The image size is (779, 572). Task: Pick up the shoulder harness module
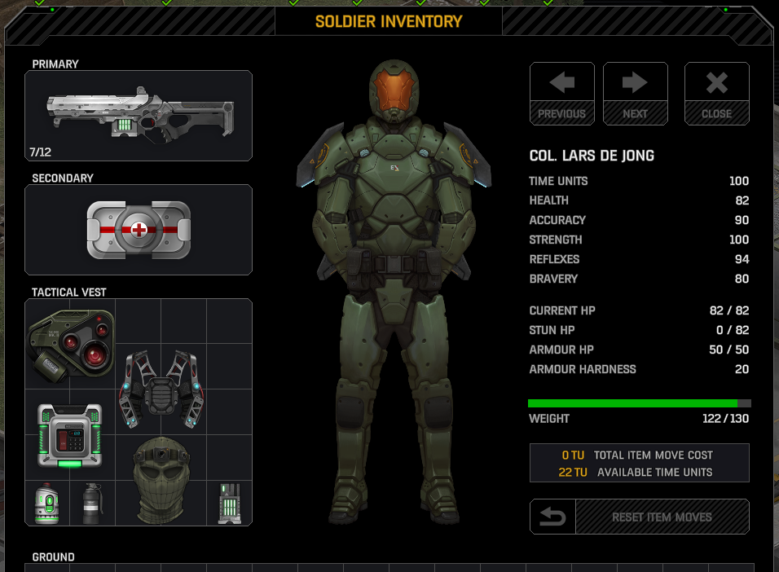(x=161, y=389)
